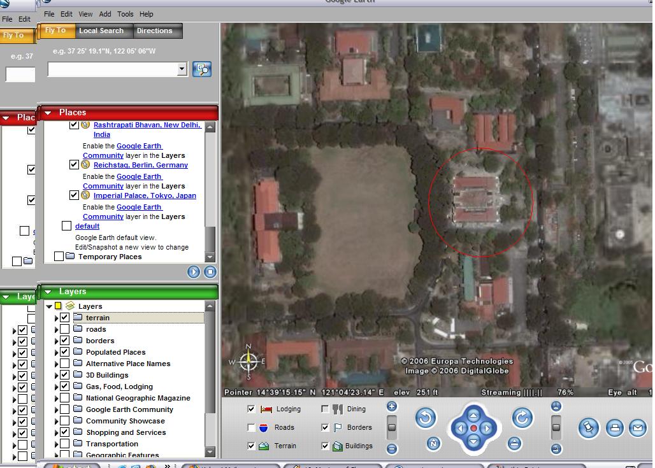Open the Tools menu

pyautogui.click(x=126, y=14)
